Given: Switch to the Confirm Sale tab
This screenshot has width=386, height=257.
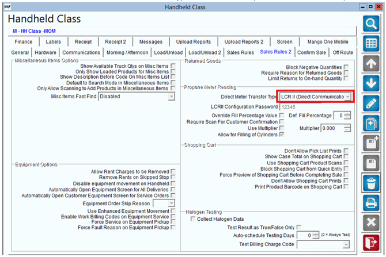Looking at the screenshot, I should point(312,52).
